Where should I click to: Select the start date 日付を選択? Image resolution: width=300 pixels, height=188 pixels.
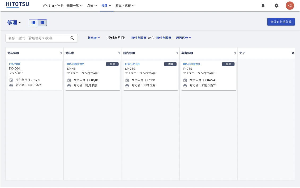pos(139,38)
